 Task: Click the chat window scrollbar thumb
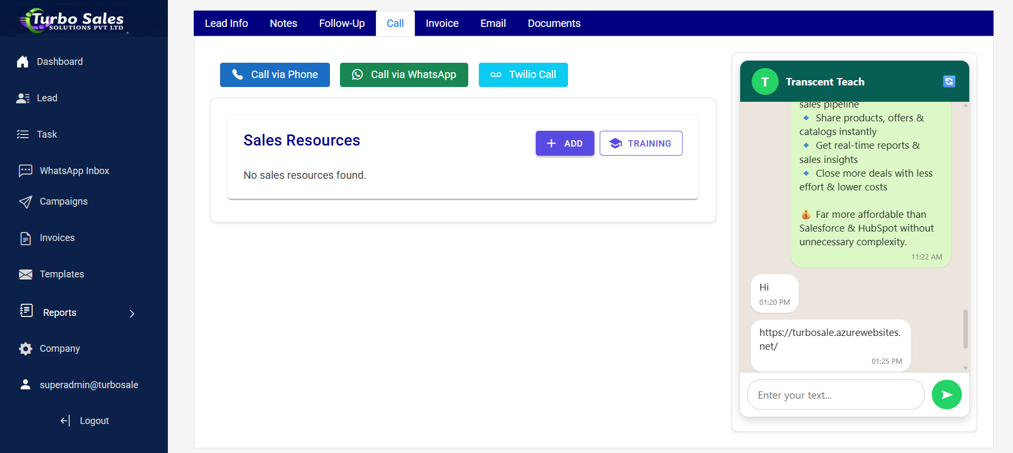[x=965, y=329]
